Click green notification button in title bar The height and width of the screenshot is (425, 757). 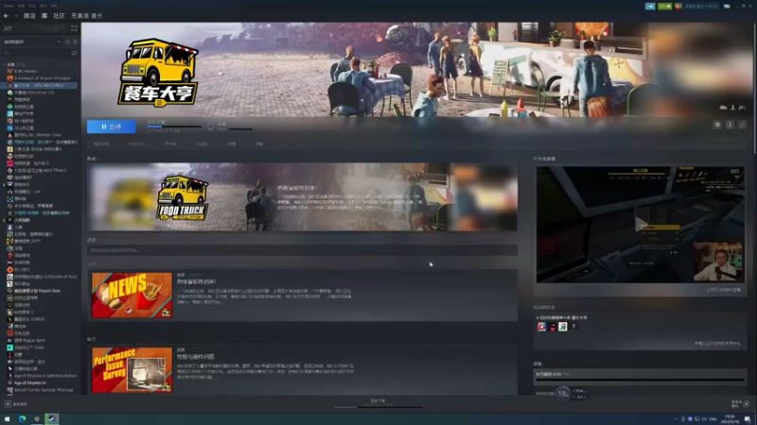pos(664,7)
